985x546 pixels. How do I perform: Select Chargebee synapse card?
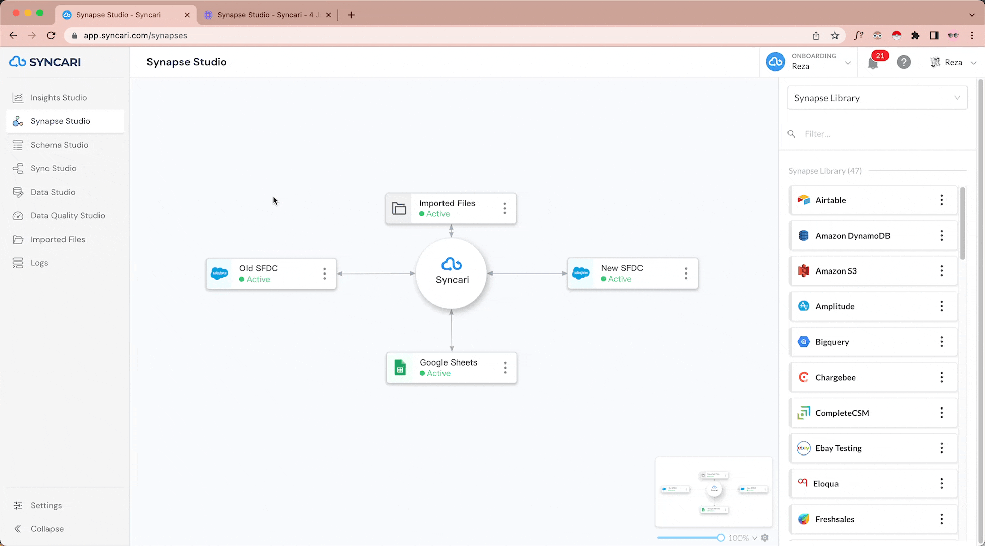pyautogui.click(x=873, y=377)
